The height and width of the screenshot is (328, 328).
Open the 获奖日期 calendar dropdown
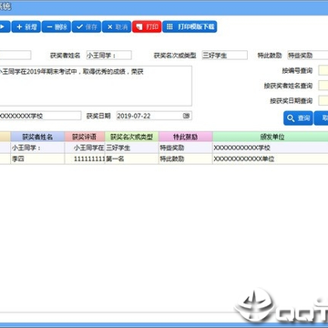(186, 116)
